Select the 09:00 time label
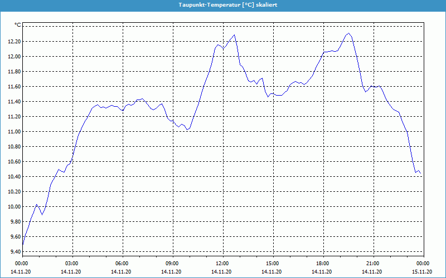446x278 pixels. (x=172, y=263)
